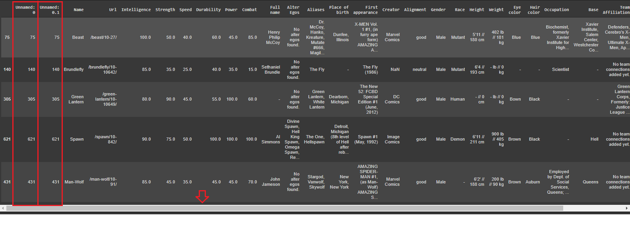Click the 'Creator' column header
The width and height of the screenshot is (630, 248).
tap(391, 10)
